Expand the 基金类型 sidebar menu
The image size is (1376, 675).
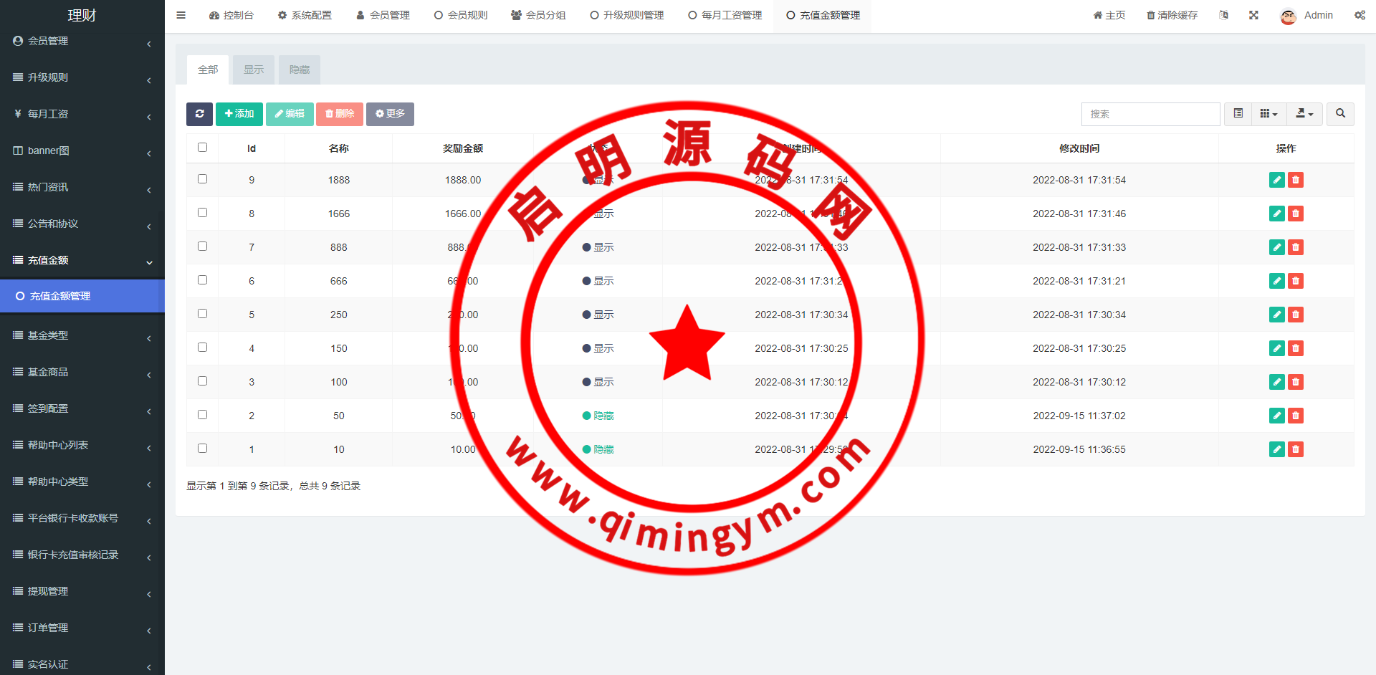pyautogui.click(x=82, y=335)
